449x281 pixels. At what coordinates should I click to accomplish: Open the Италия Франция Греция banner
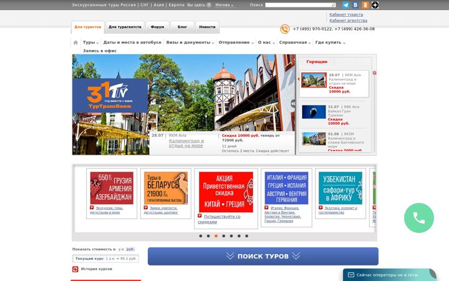click(x=286, y=188)
